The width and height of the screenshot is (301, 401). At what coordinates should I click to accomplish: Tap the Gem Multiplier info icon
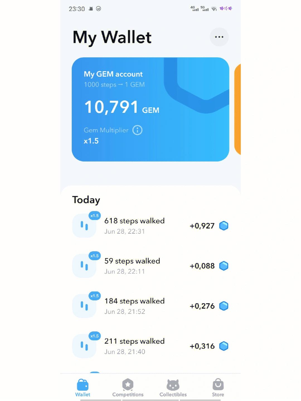(x=137, y=130)
